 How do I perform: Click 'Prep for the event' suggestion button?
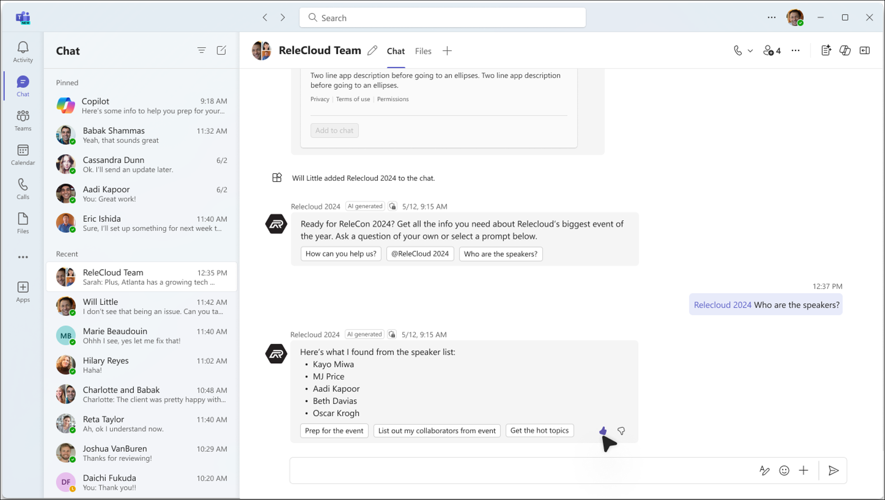click(x=334, y=430)
